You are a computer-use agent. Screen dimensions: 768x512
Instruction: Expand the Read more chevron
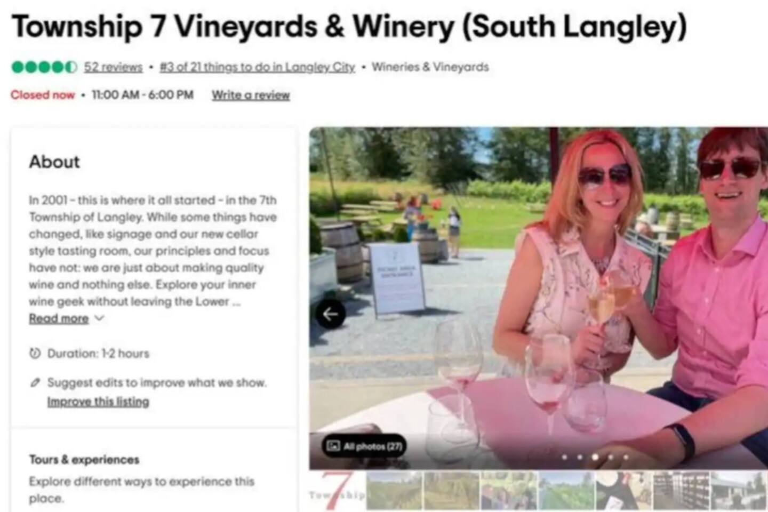click(99, 318)
